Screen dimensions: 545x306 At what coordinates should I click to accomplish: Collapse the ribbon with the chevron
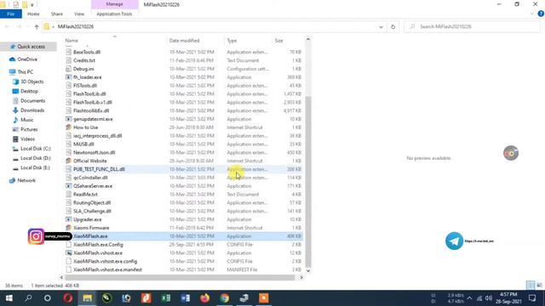coord(531,14)
